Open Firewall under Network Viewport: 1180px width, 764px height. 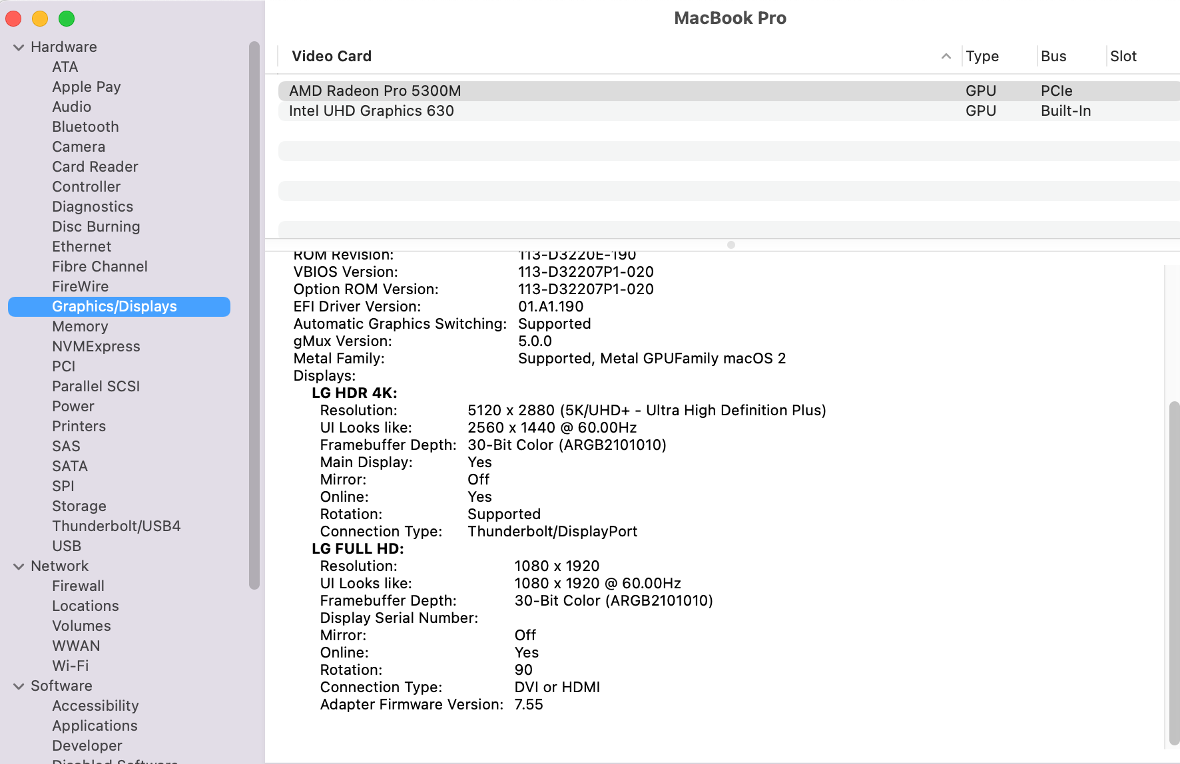pos(79,586)
